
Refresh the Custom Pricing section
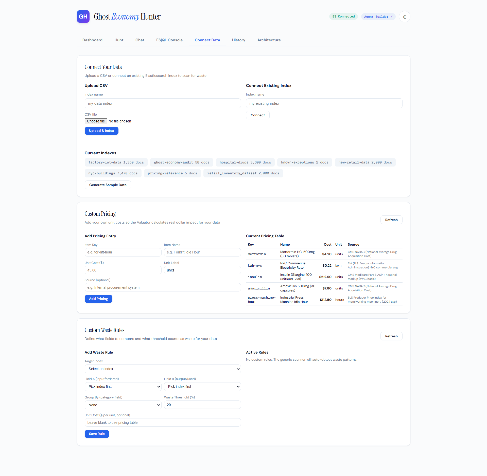[x=391, y=220]
